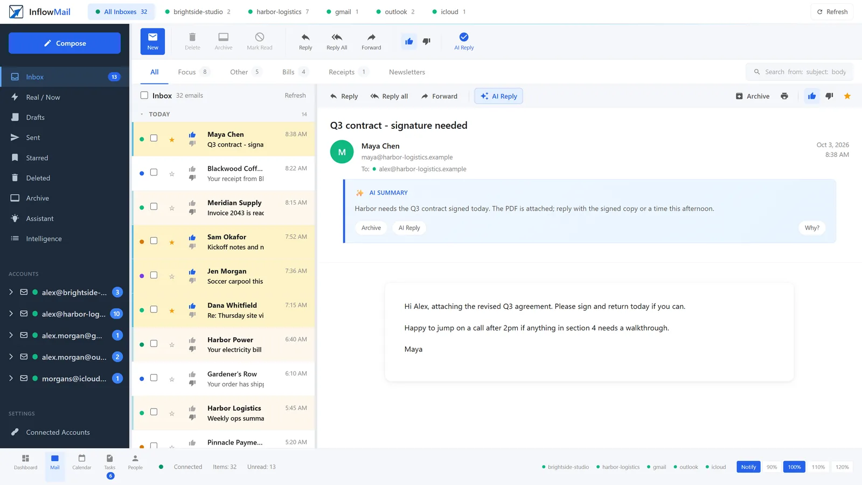Click Archive in the AI summary box

click(x=371, y=228)
